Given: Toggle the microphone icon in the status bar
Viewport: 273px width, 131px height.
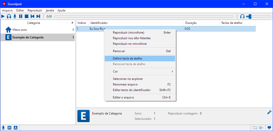Looking at the screenshot, I should tap(3, 128).
